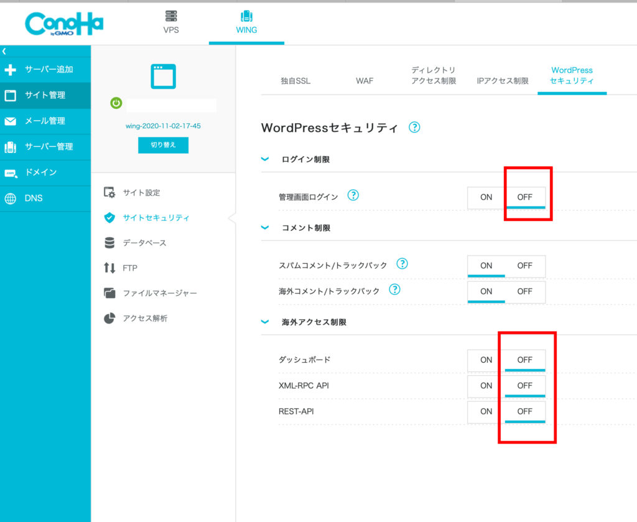The height and width of the screenshot is (522, 637).
Task: Open データベース in the site menu
Action: point(144,243)
